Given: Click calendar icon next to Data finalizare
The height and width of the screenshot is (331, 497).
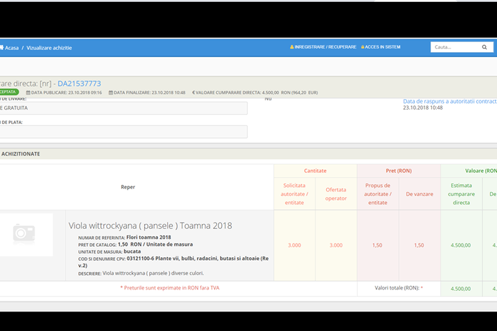Looking at the screenshot, I should pyautogui.click(x=111, y=92).
